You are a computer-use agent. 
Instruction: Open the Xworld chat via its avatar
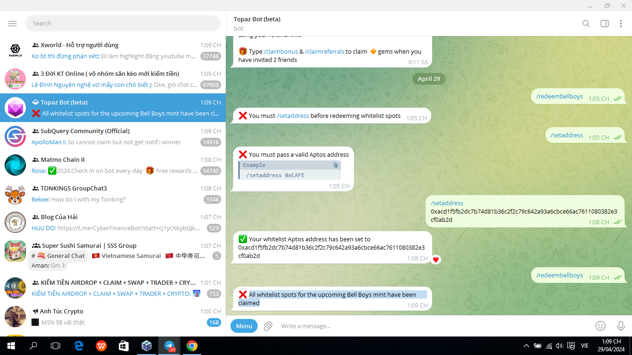tap(15, 51)
